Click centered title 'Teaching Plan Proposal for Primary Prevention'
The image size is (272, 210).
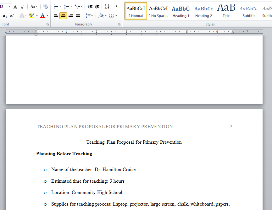[134, 142]
